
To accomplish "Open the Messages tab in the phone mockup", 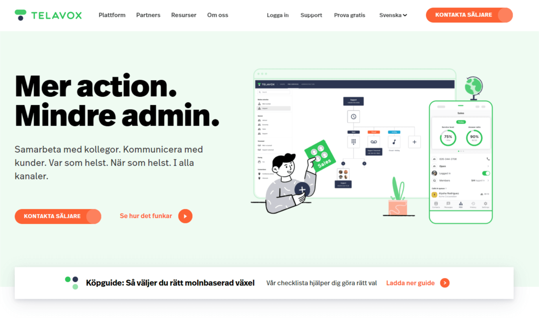I will (x=448, y=205).
